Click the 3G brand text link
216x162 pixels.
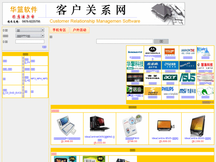click(205, 71)
